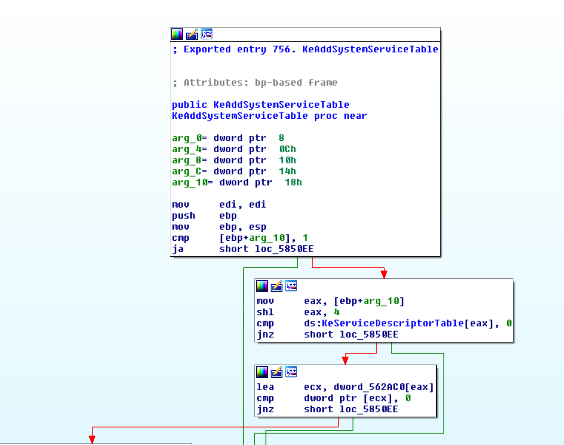Click the pencil edit icon in KeAddSystemServiceTable block
The height and width of the screenshot is (445, 564).
tap(192, 34)
